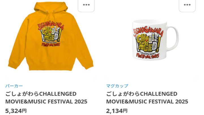Image resolution: width=204 pixels, height=115 pixels.
Task: Click MOVIE&MUSIC FESTIVAL 2025 text under the mug
Action: pyautogui.click(x=147, y=102)
